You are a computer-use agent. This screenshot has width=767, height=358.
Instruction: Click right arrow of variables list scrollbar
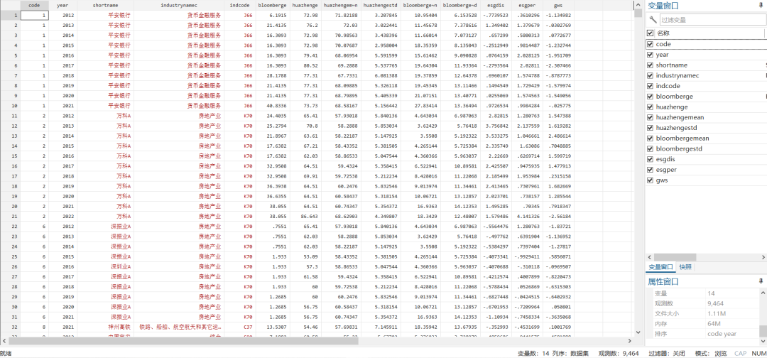(x=763, y=257)
